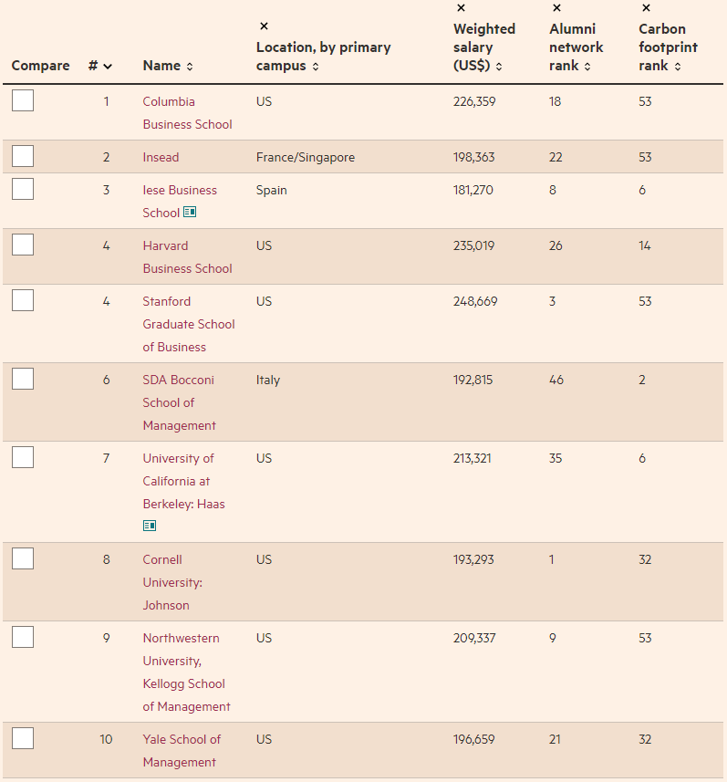Open the profile icon under Berkeley: Haas
The image size is (727, 782).
pos(150,526)
